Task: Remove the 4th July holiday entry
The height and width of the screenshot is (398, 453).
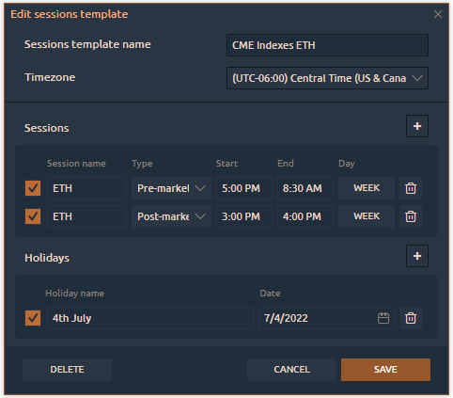Action: (x=411, y=318)
